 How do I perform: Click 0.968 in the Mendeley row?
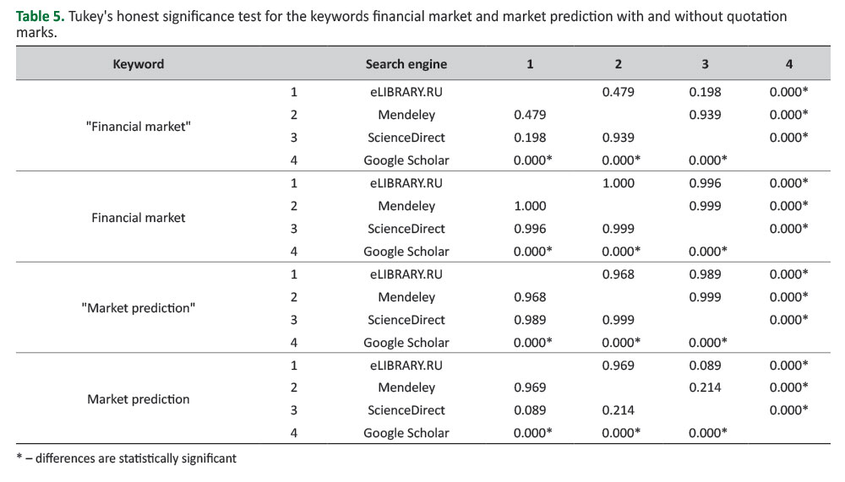(x=530, y=297)
